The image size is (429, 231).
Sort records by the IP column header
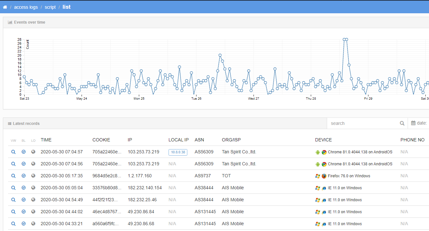click(x=130, y=140)
